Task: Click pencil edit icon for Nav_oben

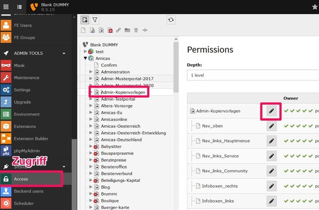Action: (x=272, y=126)
